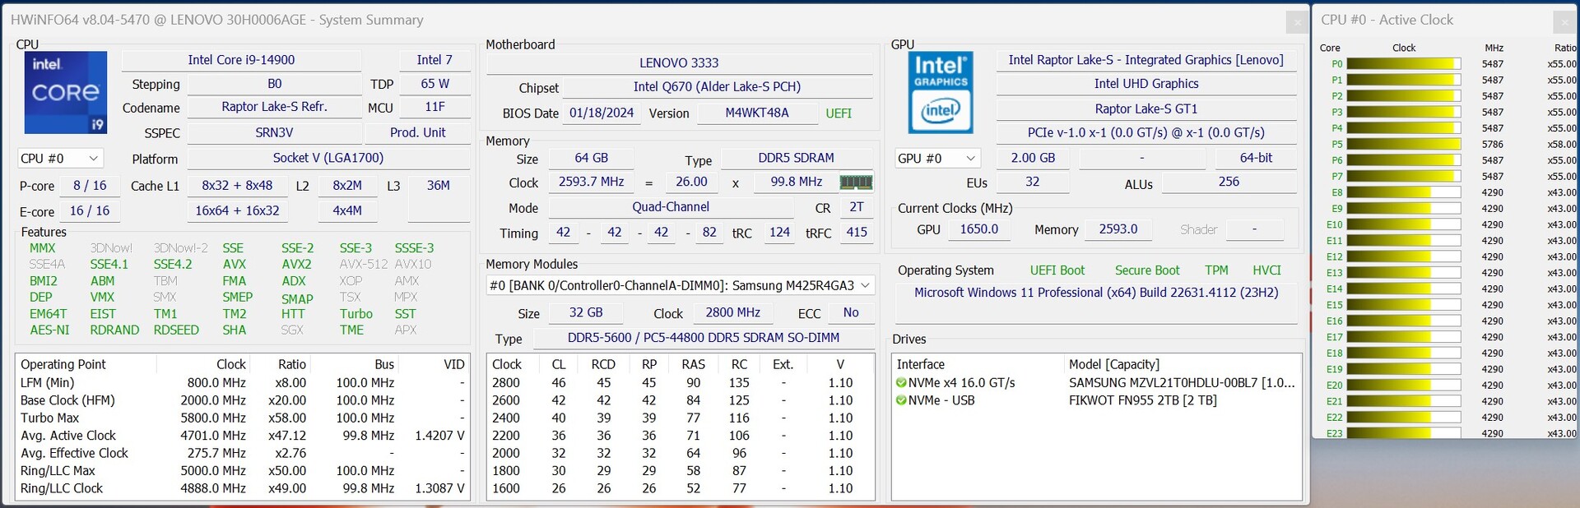Click the memory clock 2593.7 MHz

click(592, 182)
